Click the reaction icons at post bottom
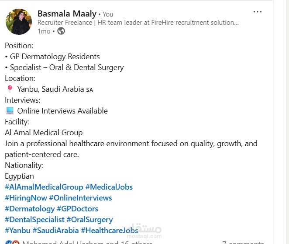289x244 pixels. (12, 242)
